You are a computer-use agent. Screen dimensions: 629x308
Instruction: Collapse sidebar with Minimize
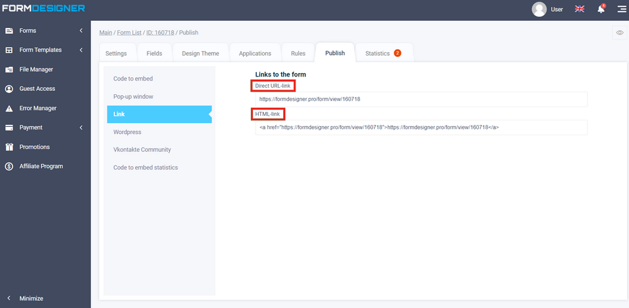31,298
